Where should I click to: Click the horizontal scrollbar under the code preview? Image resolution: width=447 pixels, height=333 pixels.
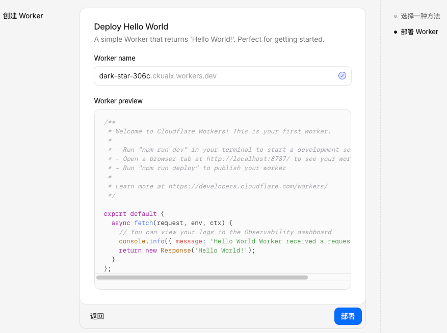point(202,277)
